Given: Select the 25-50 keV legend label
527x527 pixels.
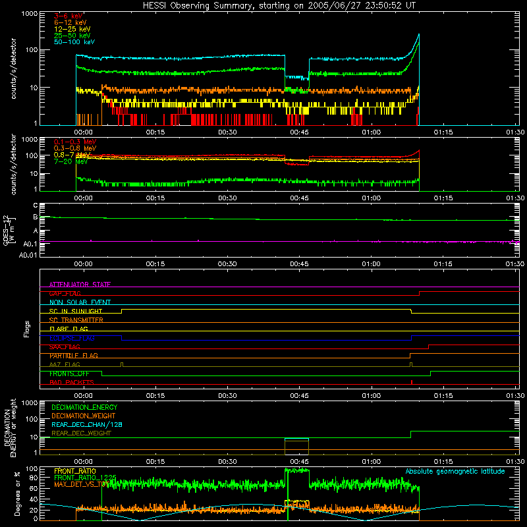Looking at the screenshot, I should click(x=72, y=36).
